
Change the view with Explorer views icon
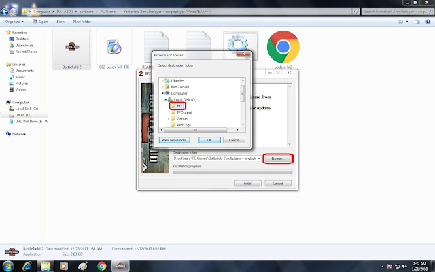pyautogui.click(x=400, y=22)
